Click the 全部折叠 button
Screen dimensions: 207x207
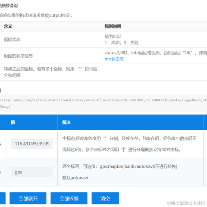pyautogui.click(x=69, y=198)
